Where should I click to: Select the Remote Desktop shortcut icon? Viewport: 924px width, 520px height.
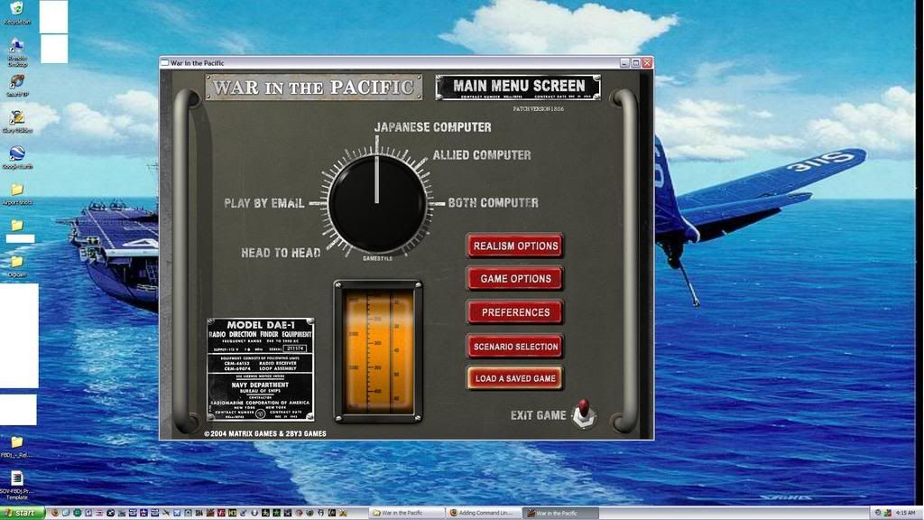(17, 51)
